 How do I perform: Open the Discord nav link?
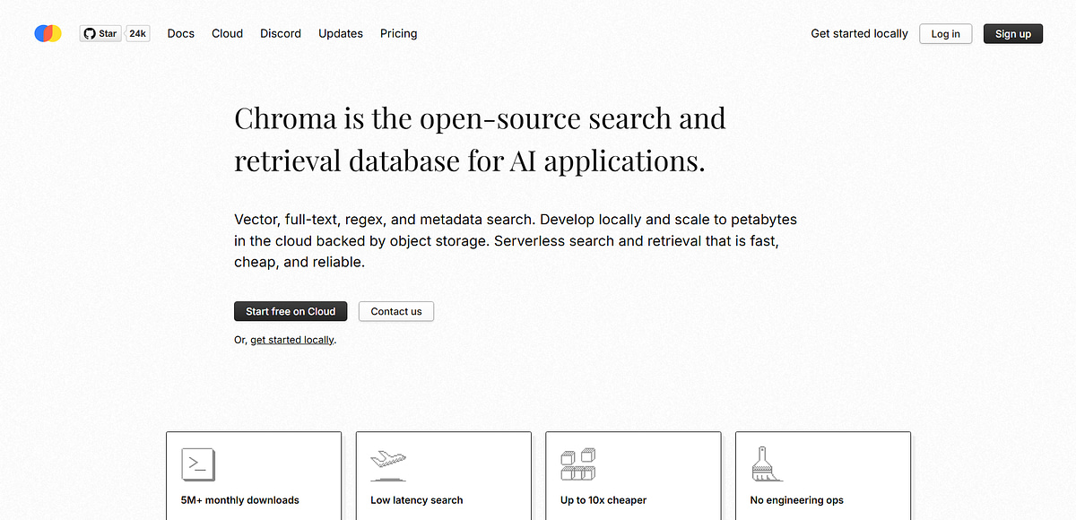pos(281,33)
